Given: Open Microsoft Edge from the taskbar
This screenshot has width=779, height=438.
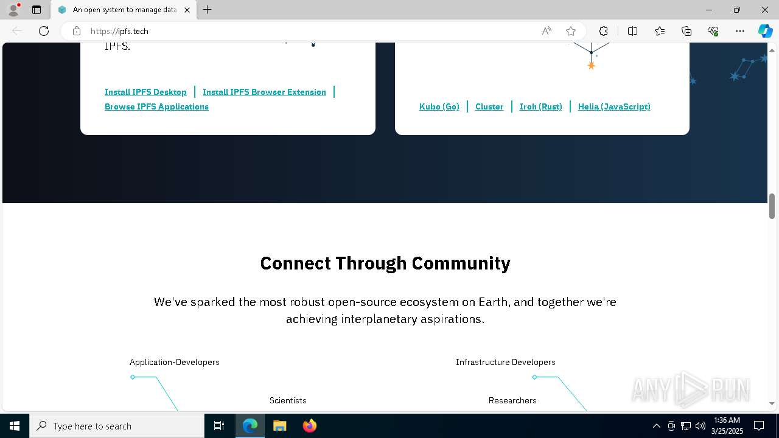Looking at the screenshot, I should point(250,426).
